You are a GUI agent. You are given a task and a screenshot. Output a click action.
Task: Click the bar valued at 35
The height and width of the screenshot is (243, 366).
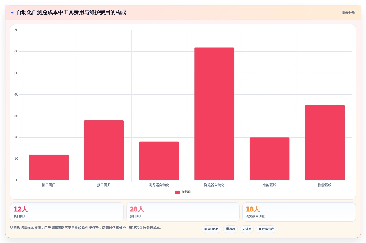[325, 143]
